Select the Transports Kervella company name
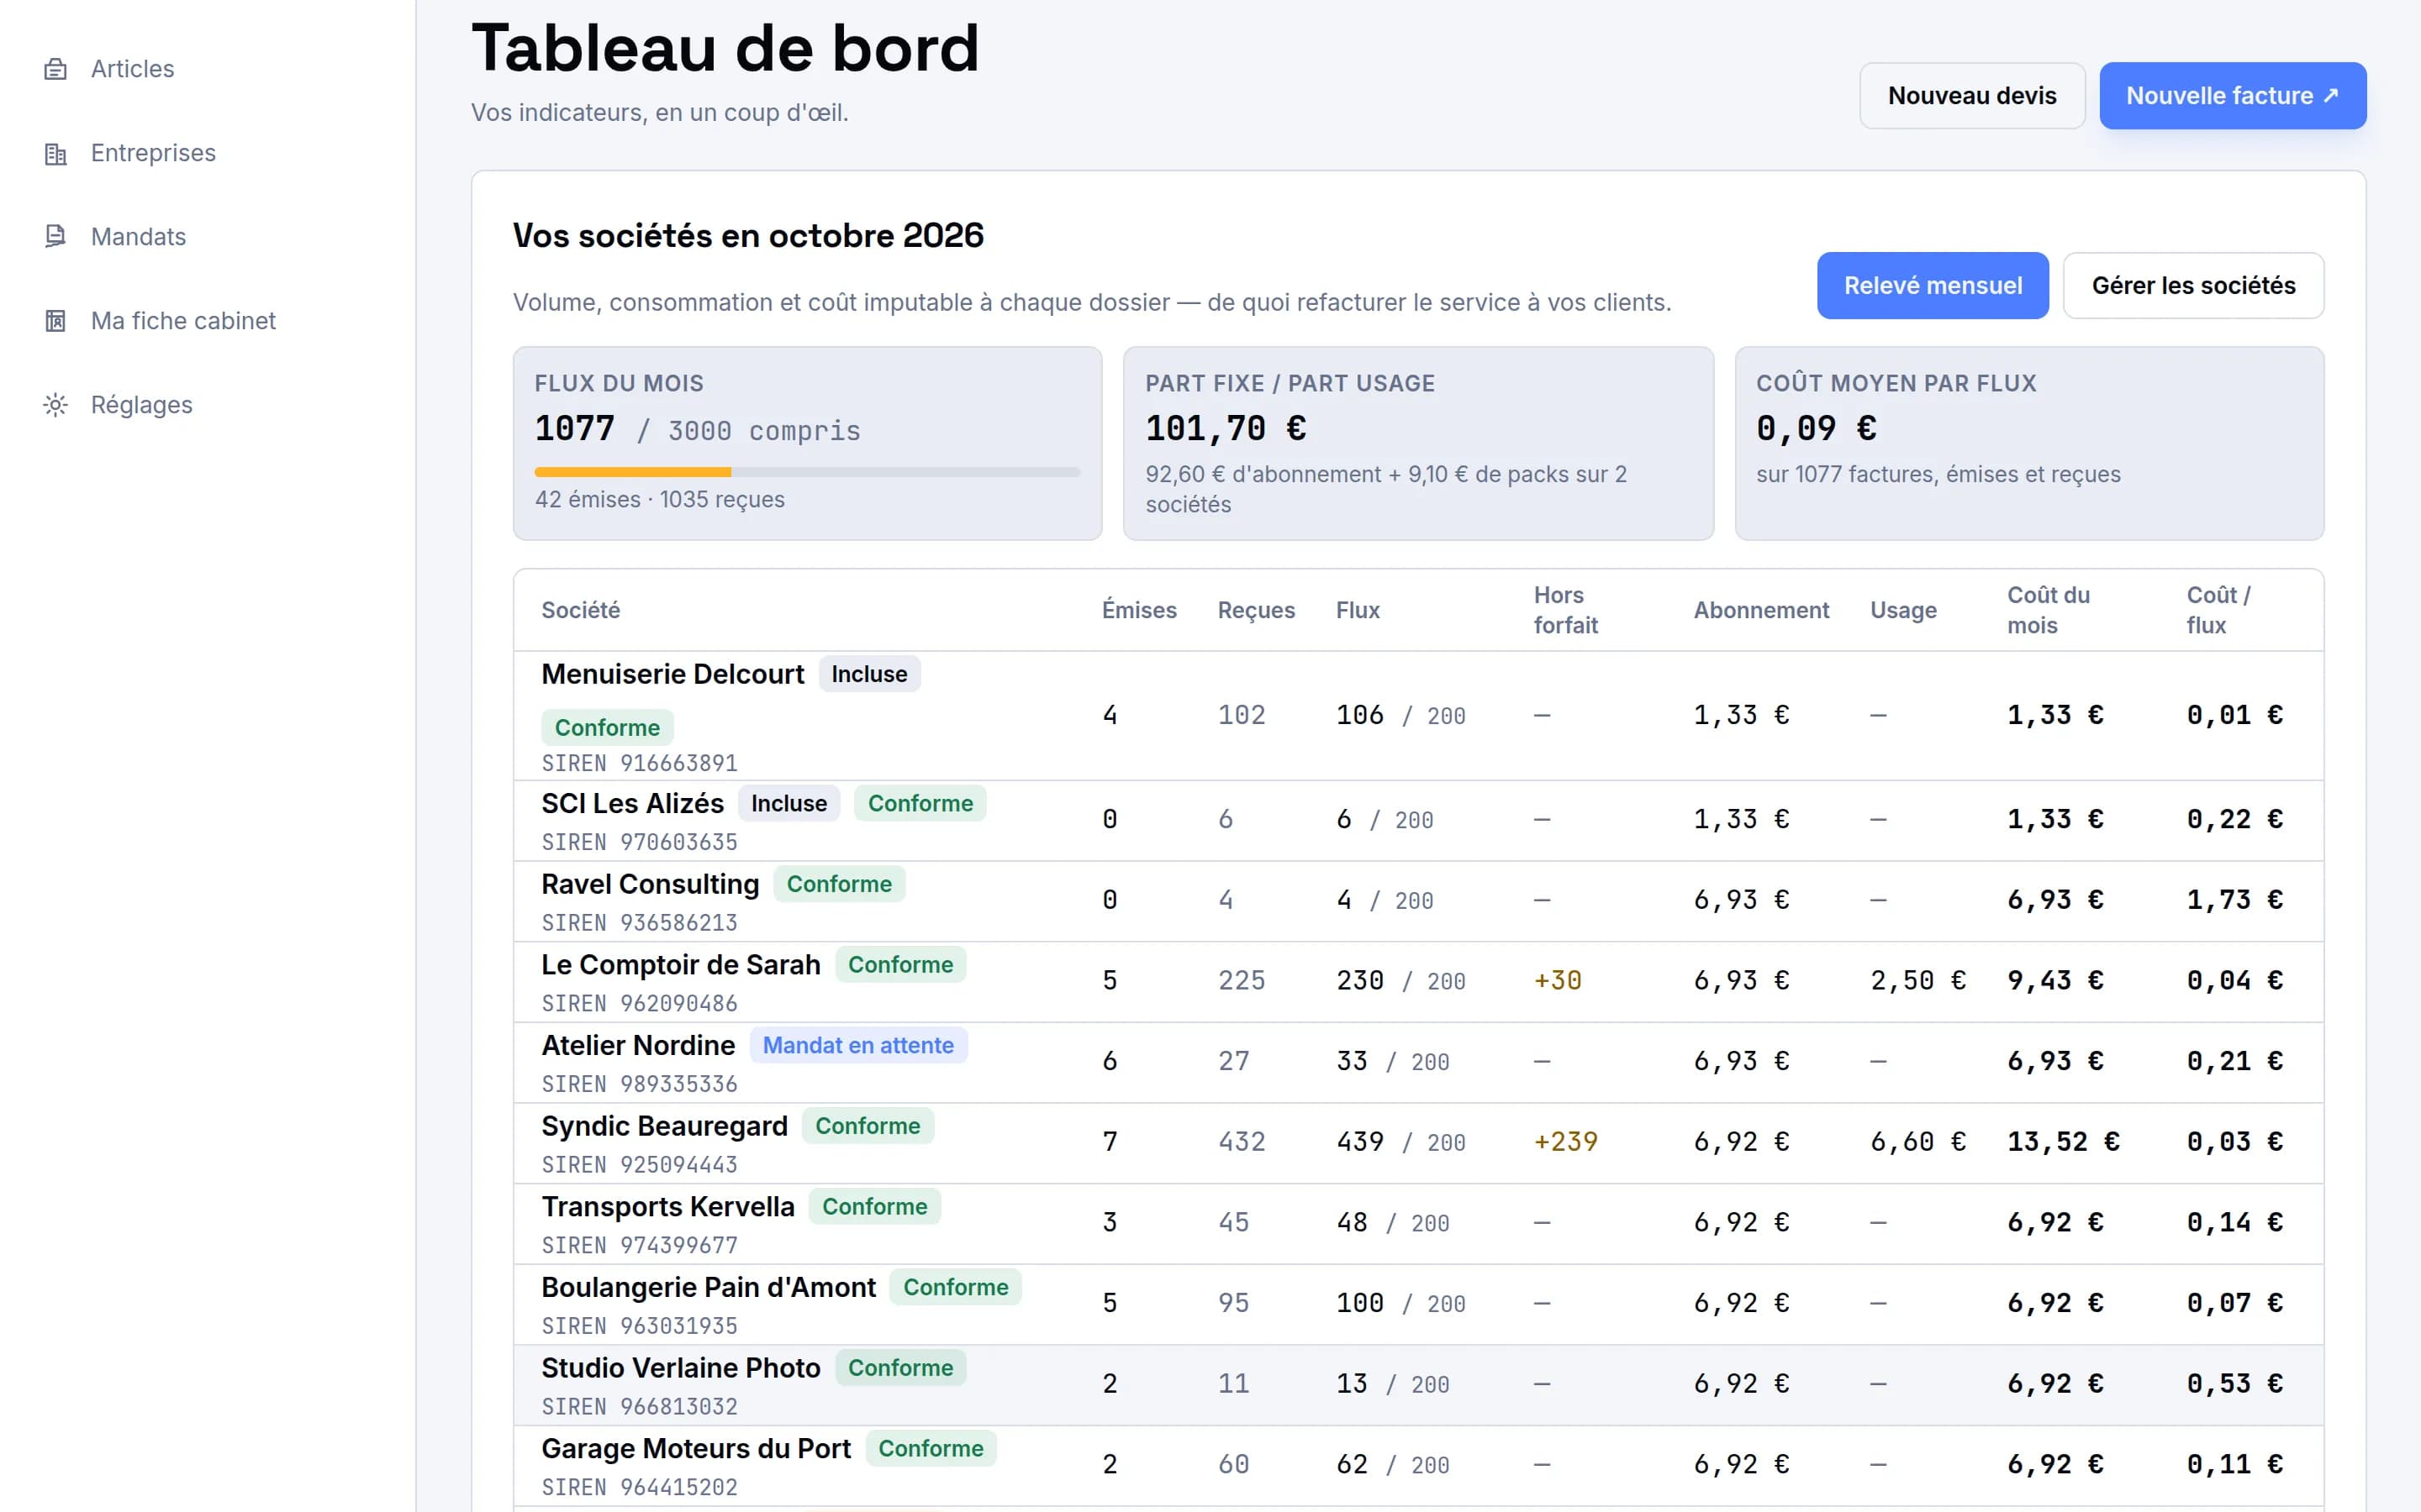Image resolution: width=2421 pixels, height=1512 pixels. click(667, 1207)
